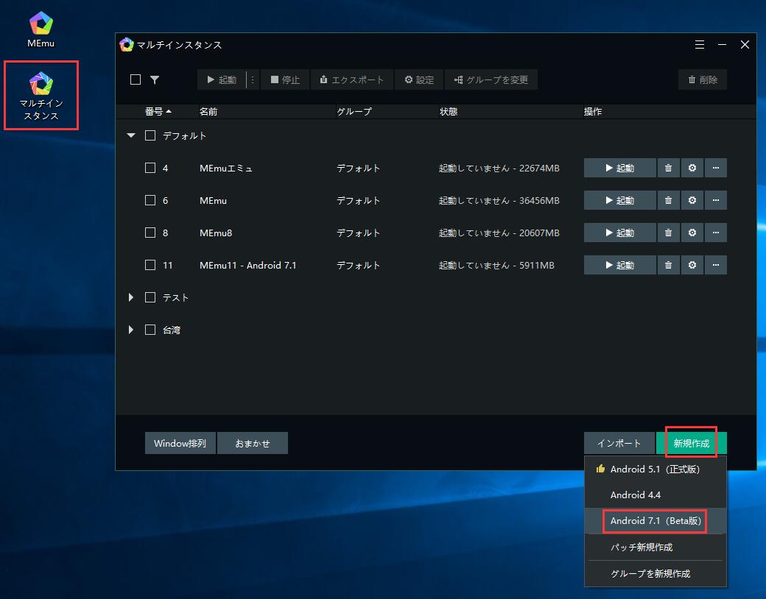Expand the テスト group
This screenshot has height=599, width=766.
tap(131, 297)
